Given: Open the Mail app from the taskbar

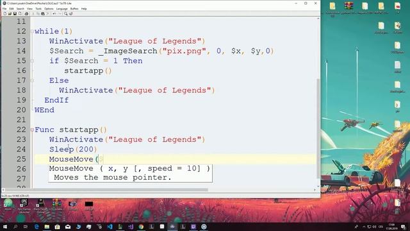Looking at the screenshot, I should point(68,227).
